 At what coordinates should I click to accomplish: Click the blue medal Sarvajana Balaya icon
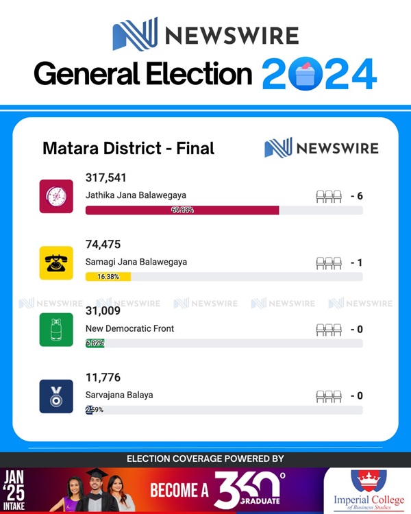coord(56,396)
